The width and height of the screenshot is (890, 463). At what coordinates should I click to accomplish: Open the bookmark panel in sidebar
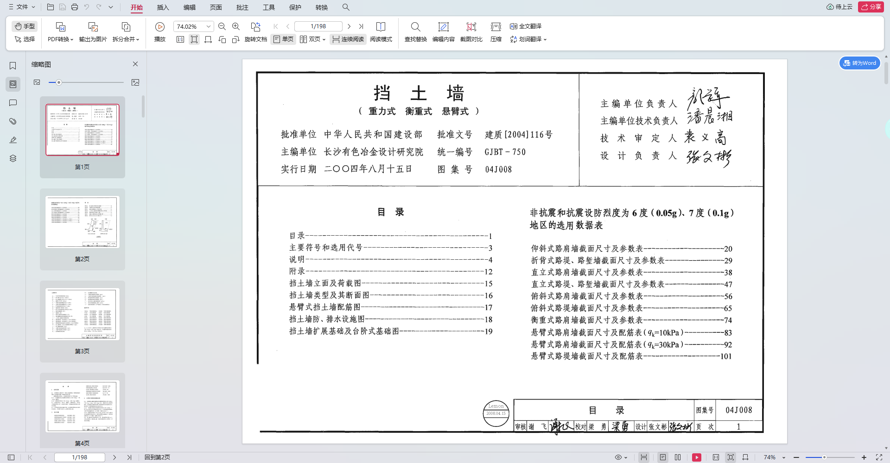pos(13,66)
